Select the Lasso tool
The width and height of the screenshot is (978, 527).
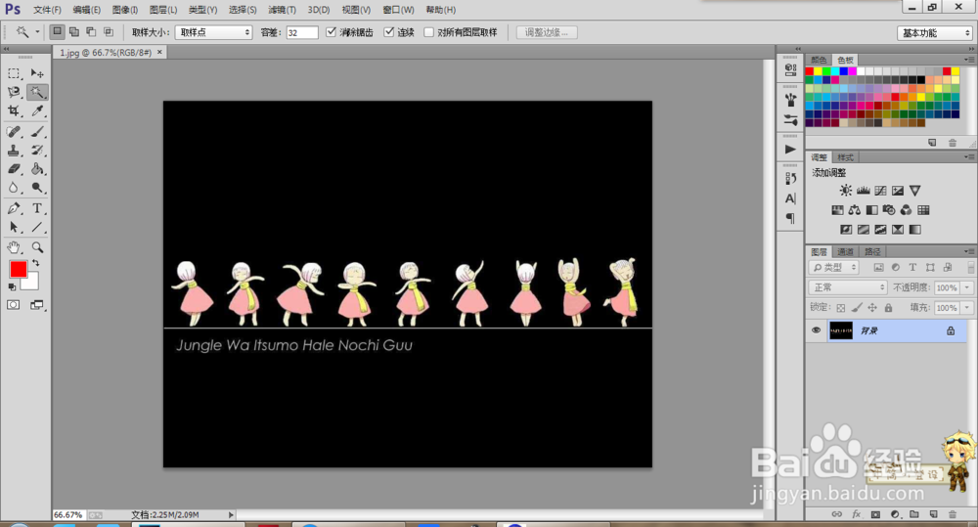tap(14, 92)
